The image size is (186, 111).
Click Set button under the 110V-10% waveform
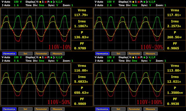coord(25,53)
